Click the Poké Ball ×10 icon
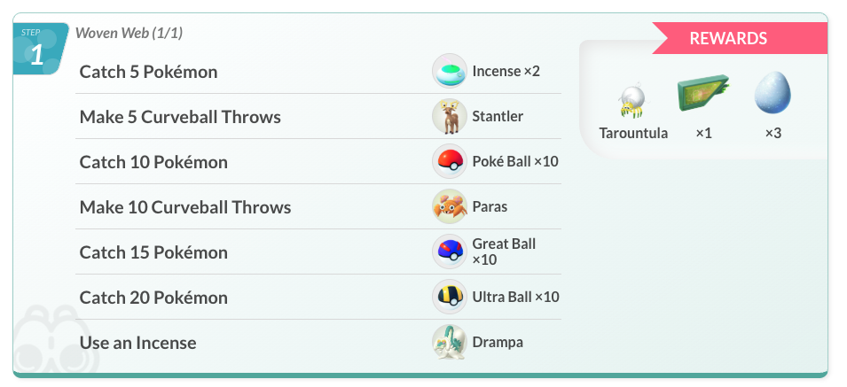The image size is (847, 387). pos(450,161)
